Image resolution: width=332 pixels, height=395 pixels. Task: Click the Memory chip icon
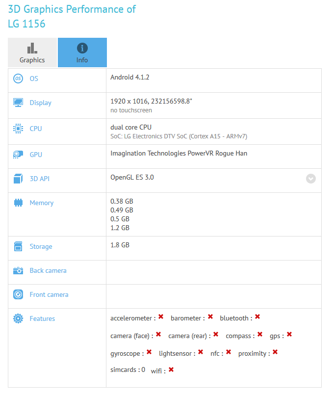tap(18, 203)
